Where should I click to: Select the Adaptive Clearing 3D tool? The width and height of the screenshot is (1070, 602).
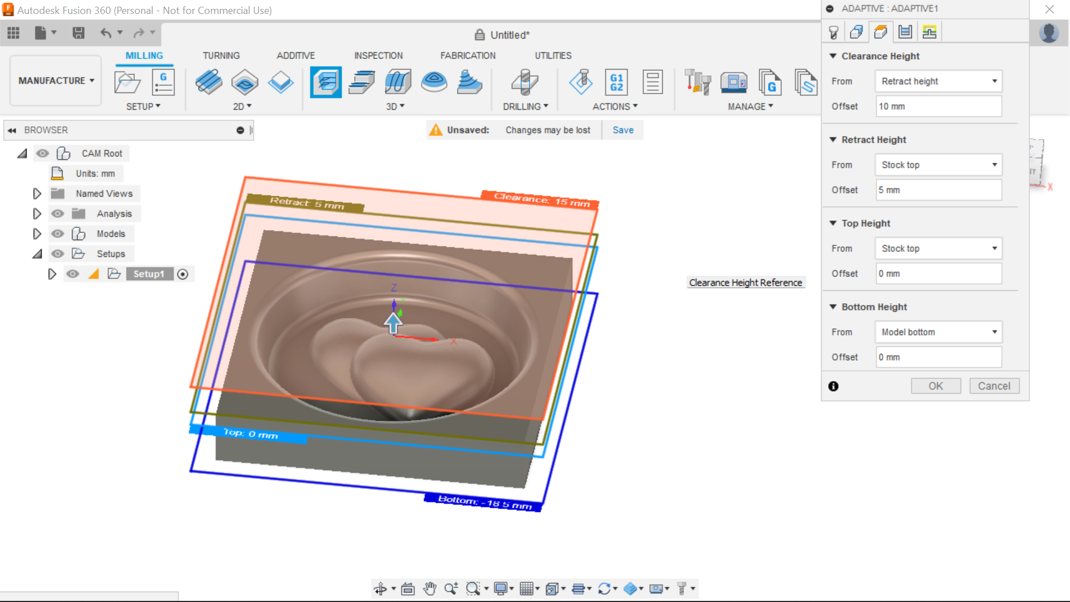click(326, 82)
